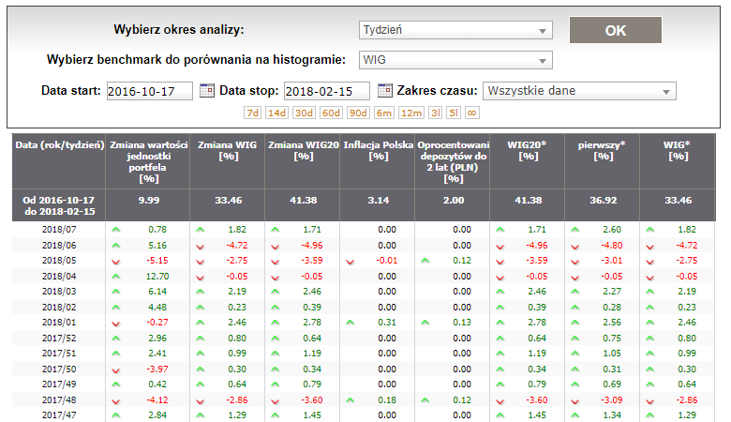Select the 3l quick range
This screenshot has height=422, width=731.
(x=435, y=113)
